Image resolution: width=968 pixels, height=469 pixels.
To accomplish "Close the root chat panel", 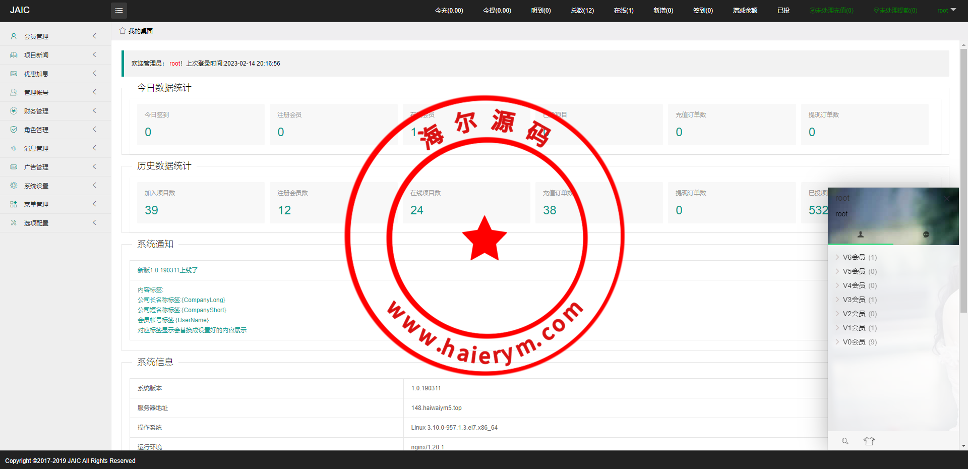I will (x=947, y=198).
